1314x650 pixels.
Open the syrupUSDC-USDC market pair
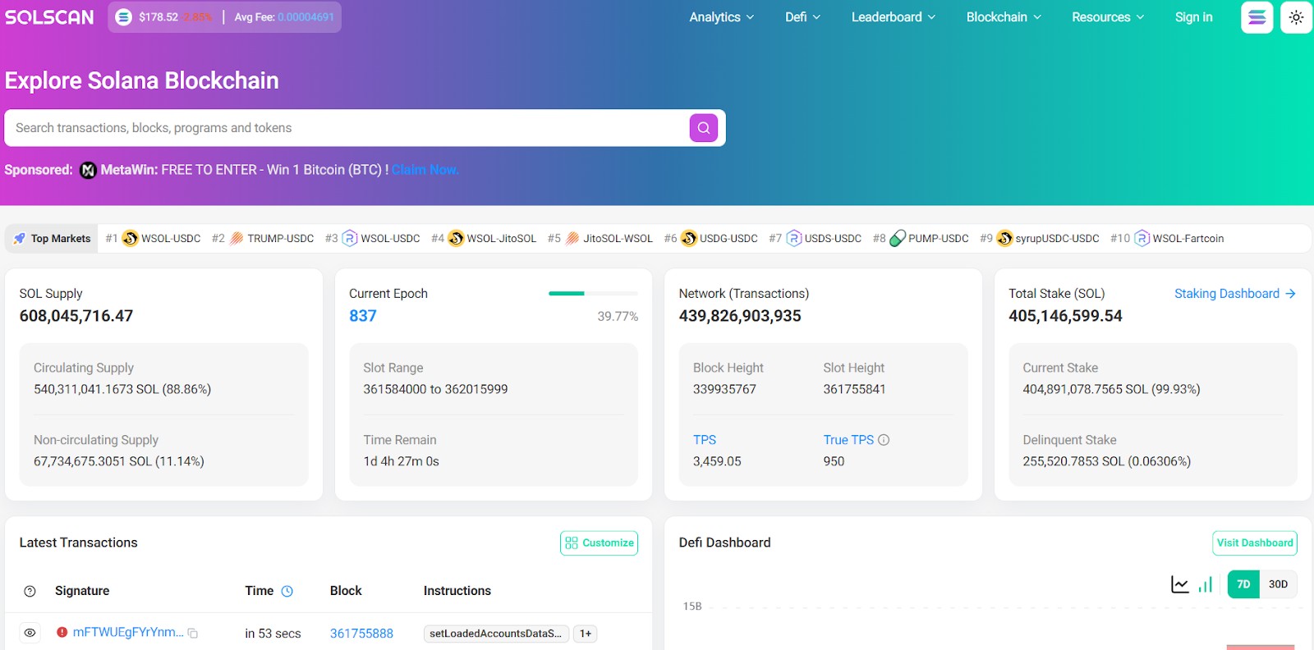tap(1057, 239)
